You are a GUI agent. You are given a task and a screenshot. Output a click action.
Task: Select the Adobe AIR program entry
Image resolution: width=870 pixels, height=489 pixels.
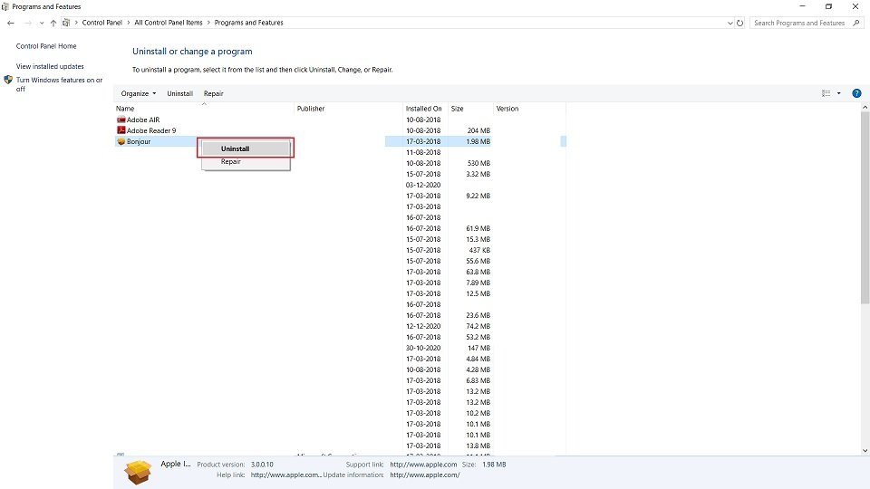click(x=143, y=120)
